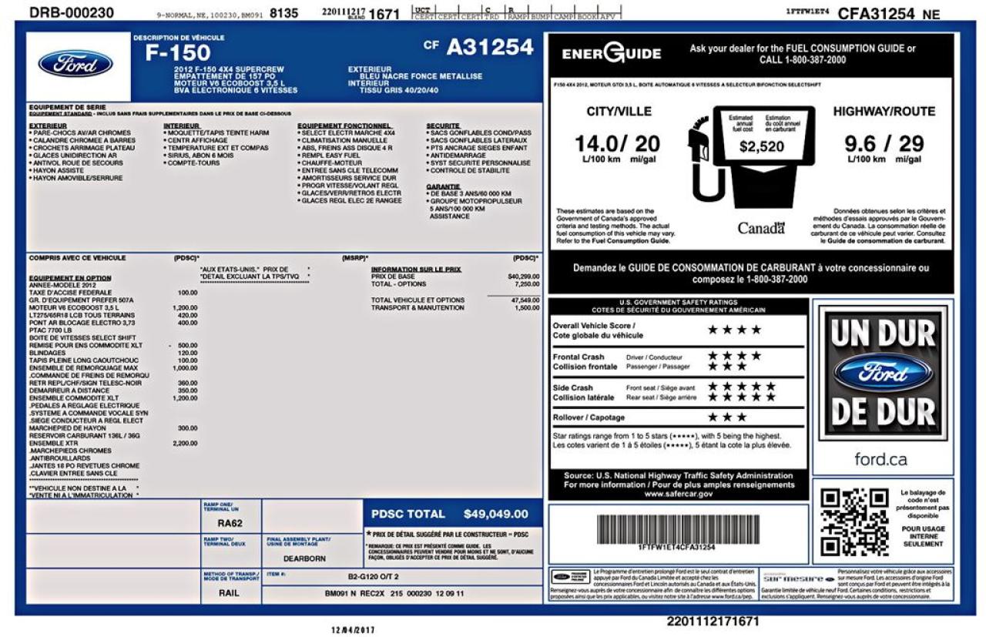Click the $2,520 estimated annual fuel cost
The image size is (986, 637).
coord(761,146)
